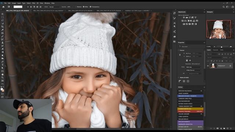Select the Move tool
Viewport: 235px width, 132px height.
(3, 14)
